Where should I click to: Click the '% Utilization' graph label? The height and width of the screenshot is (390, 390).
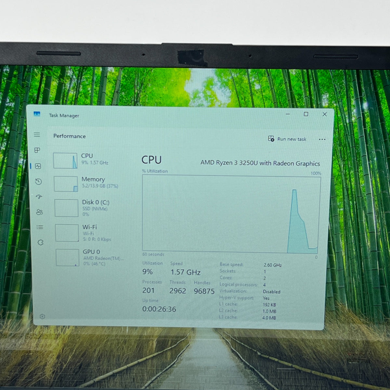155,171
